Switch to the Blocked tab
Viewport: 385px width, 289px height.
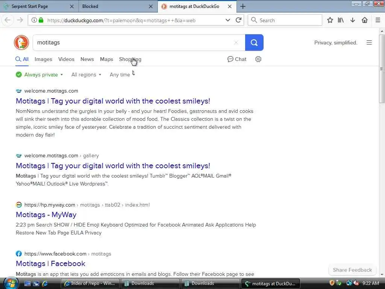point(118,6)
